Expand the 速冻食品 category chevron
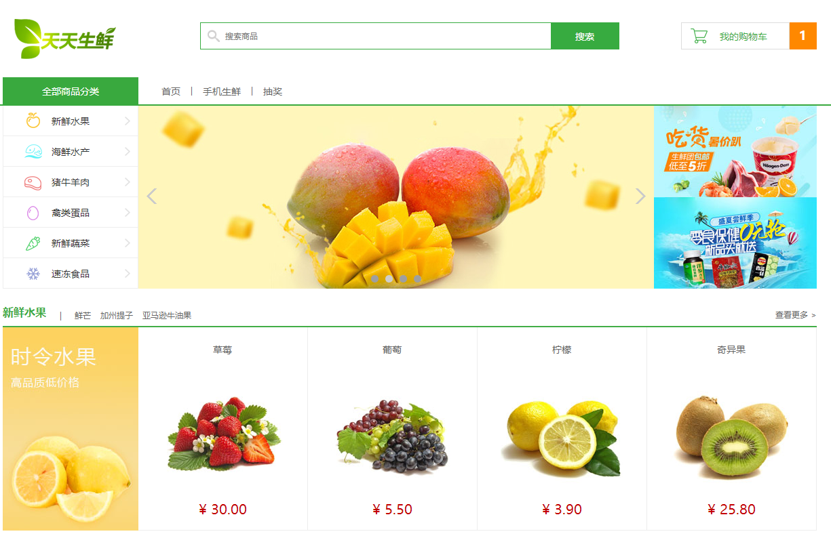831x538 pixels. coord(128,274)
